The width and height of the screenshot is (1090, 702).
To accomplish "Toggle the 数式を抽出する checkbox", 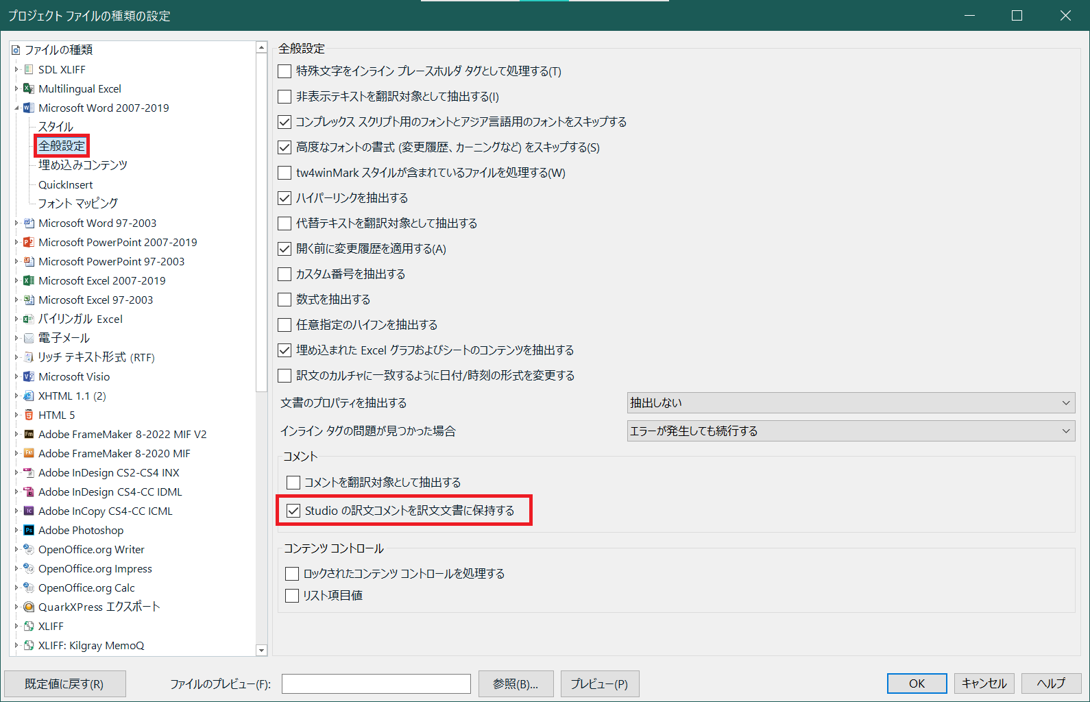I will [x=284, y=300].
